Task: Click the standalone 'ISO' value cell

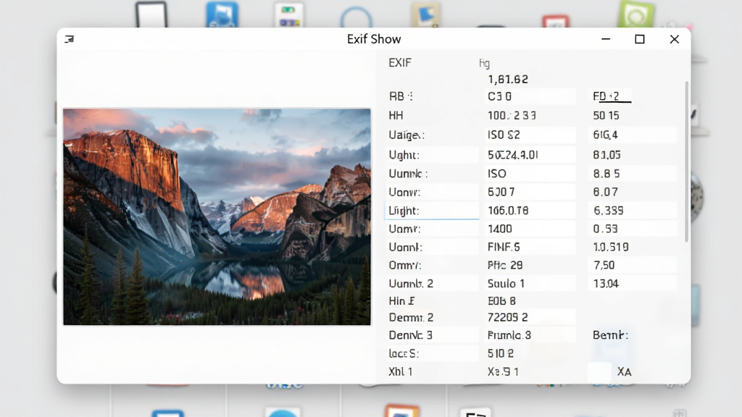Action: click(530, 174)
